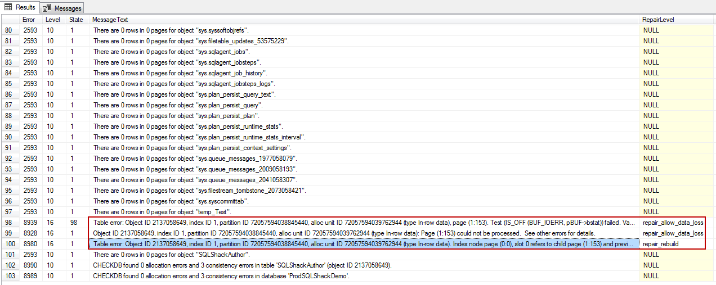Image resolution: width=716 pixels, height=285 pixels.
Task: Select row 80 by its row number
Action: 8,30
